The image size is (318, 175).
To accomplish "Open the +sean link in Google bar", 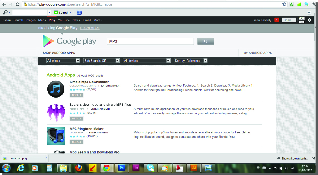I will pyautogui.click(x=7, y=20).
